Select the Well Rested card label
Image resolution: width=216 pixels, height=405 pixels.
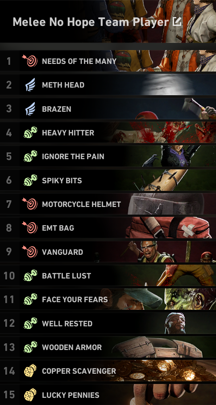[67, 323]
